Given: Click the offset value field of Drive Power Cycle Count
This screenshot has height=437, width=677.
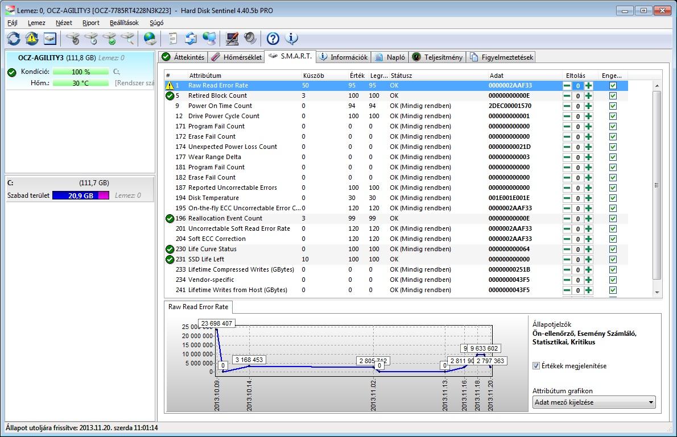Looking at the screenshot, I should click(577, 116).
